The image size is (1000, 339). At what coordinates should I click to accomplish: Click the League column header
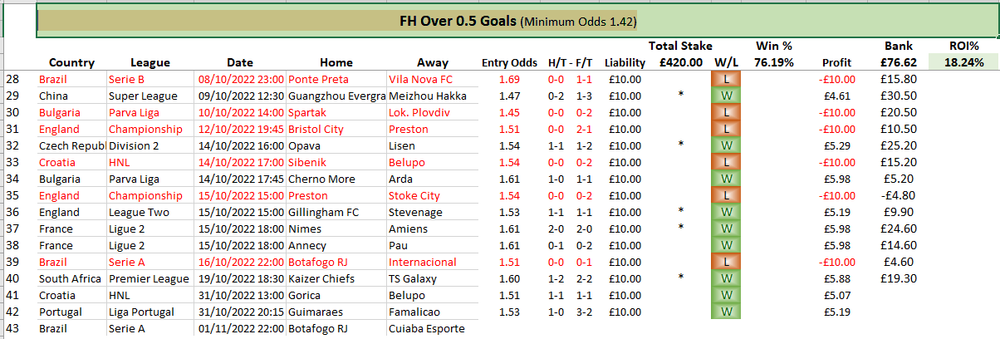150,62
